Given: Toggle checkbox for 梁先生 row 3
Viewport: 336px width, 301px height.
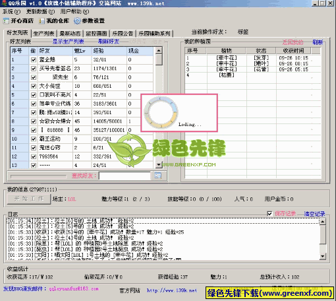Looking at the screenshot, I should [x=34, y=77].
